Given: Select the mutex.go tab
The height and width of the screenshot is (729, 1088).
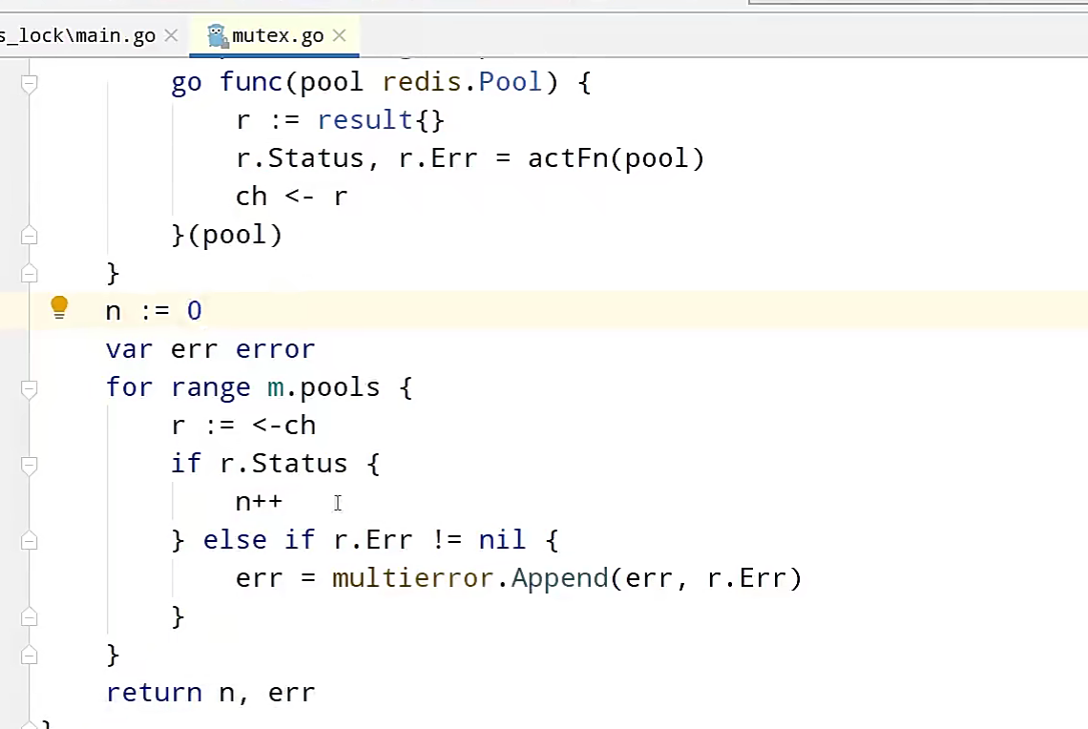Looking at the screenshot, I should tap(278, 36).
